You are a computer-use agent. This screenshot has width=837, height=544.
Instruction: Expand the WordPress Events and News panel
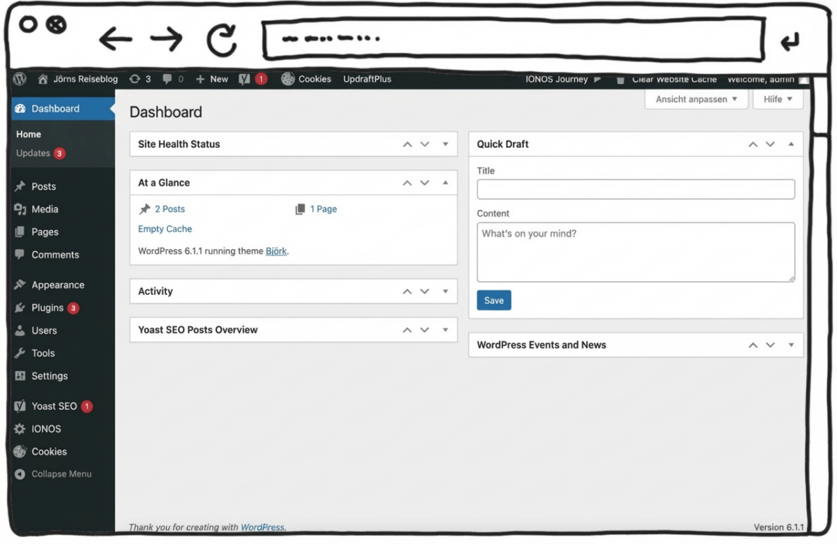[x=791, y=345]
